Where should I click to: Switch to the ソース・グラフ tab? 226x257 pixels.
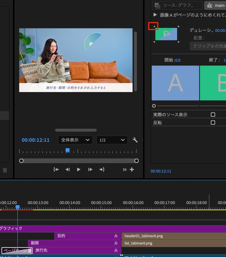coord(177,5)
